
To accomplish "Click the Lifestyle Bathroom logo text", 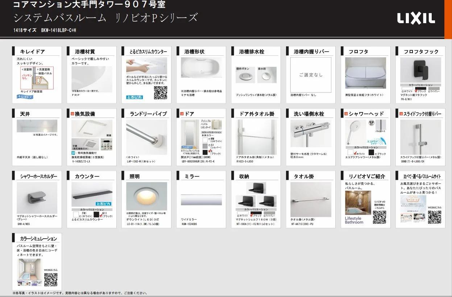I will [x=354, y=220].
